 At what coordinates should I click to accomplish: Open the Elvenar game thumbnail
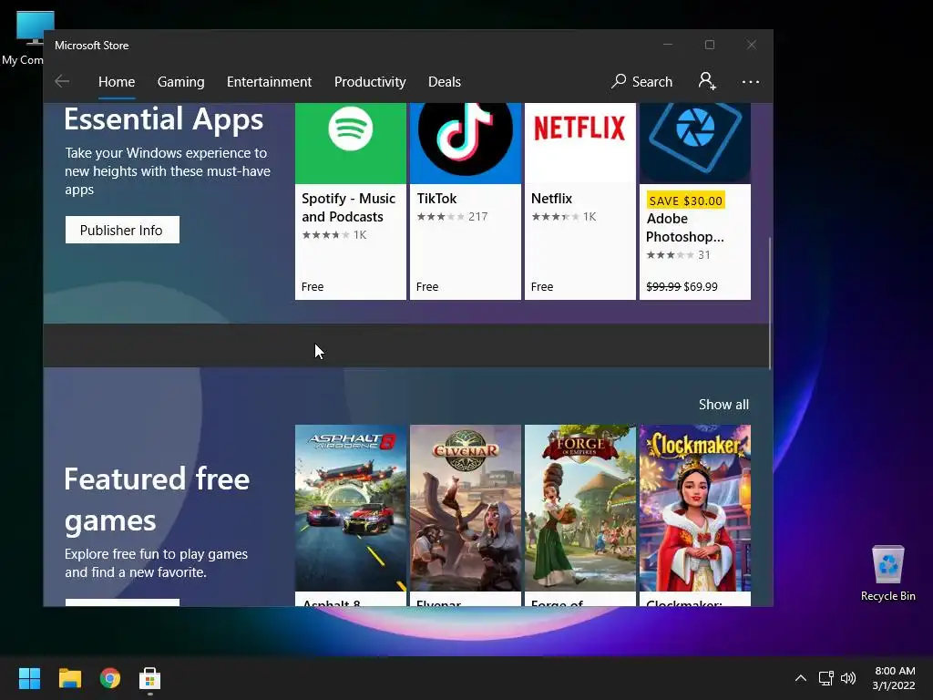coord(466,508)
